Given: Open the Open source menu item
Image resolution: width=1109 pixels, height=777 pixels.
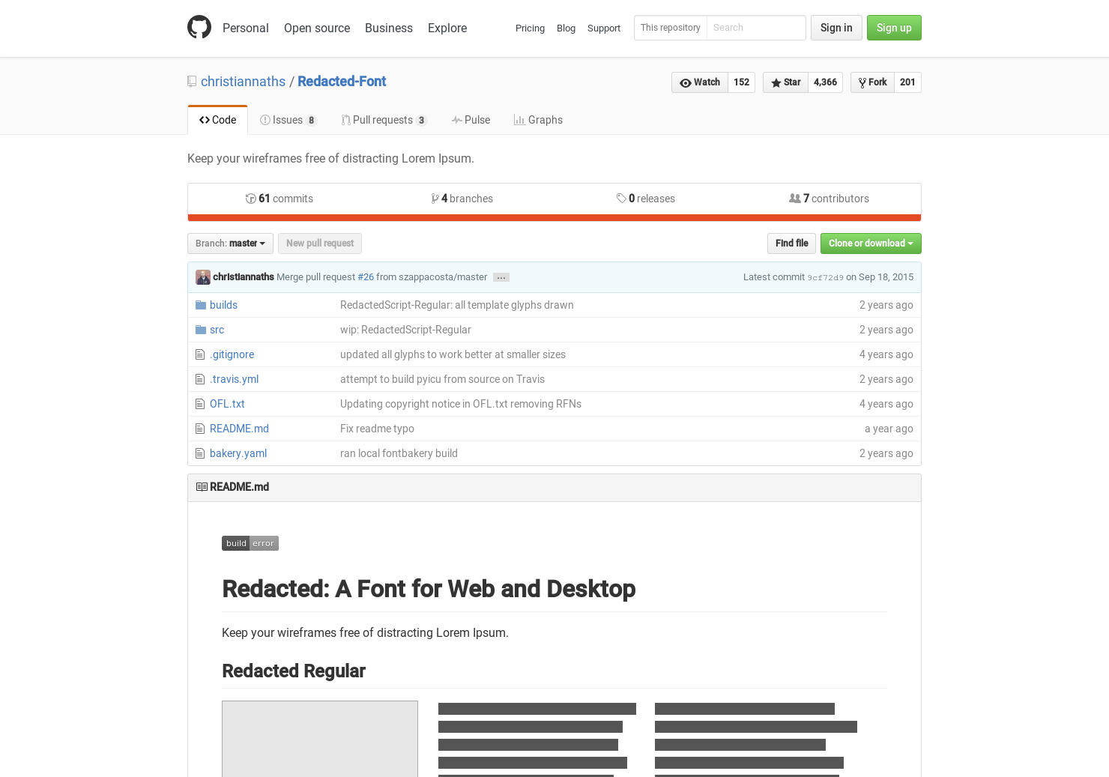Looking at the screenshot, I should 317,28.
